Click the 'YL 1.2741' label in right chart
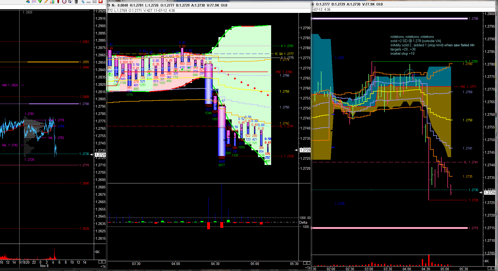This screenshot has height=271, width=498. 471,162
